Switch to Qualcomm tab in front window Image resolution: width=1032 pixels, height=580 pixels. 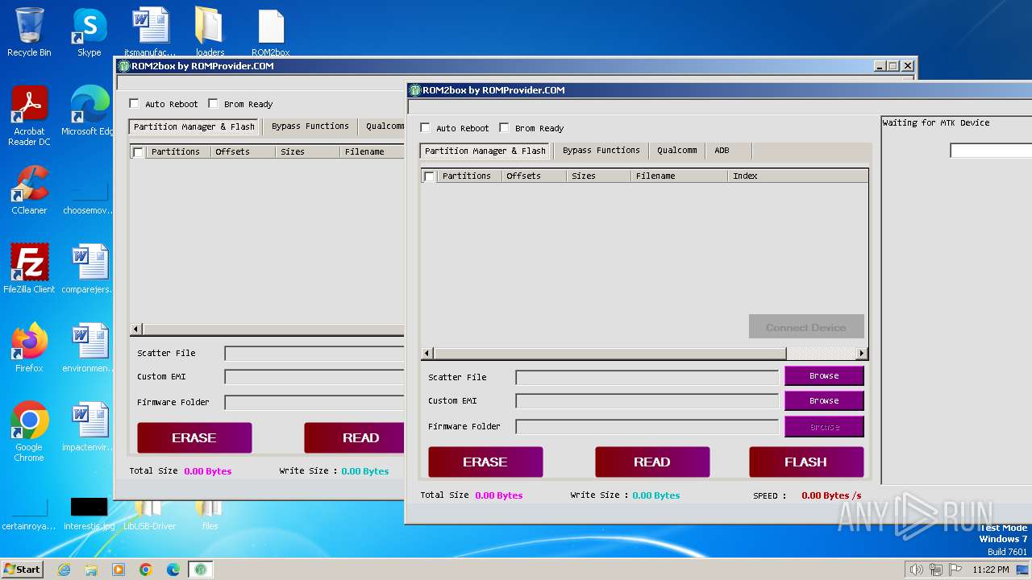point(677,151)
